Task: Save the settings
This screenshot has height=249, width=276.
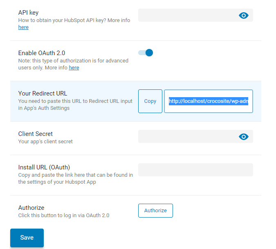Action: click(27, 238)
